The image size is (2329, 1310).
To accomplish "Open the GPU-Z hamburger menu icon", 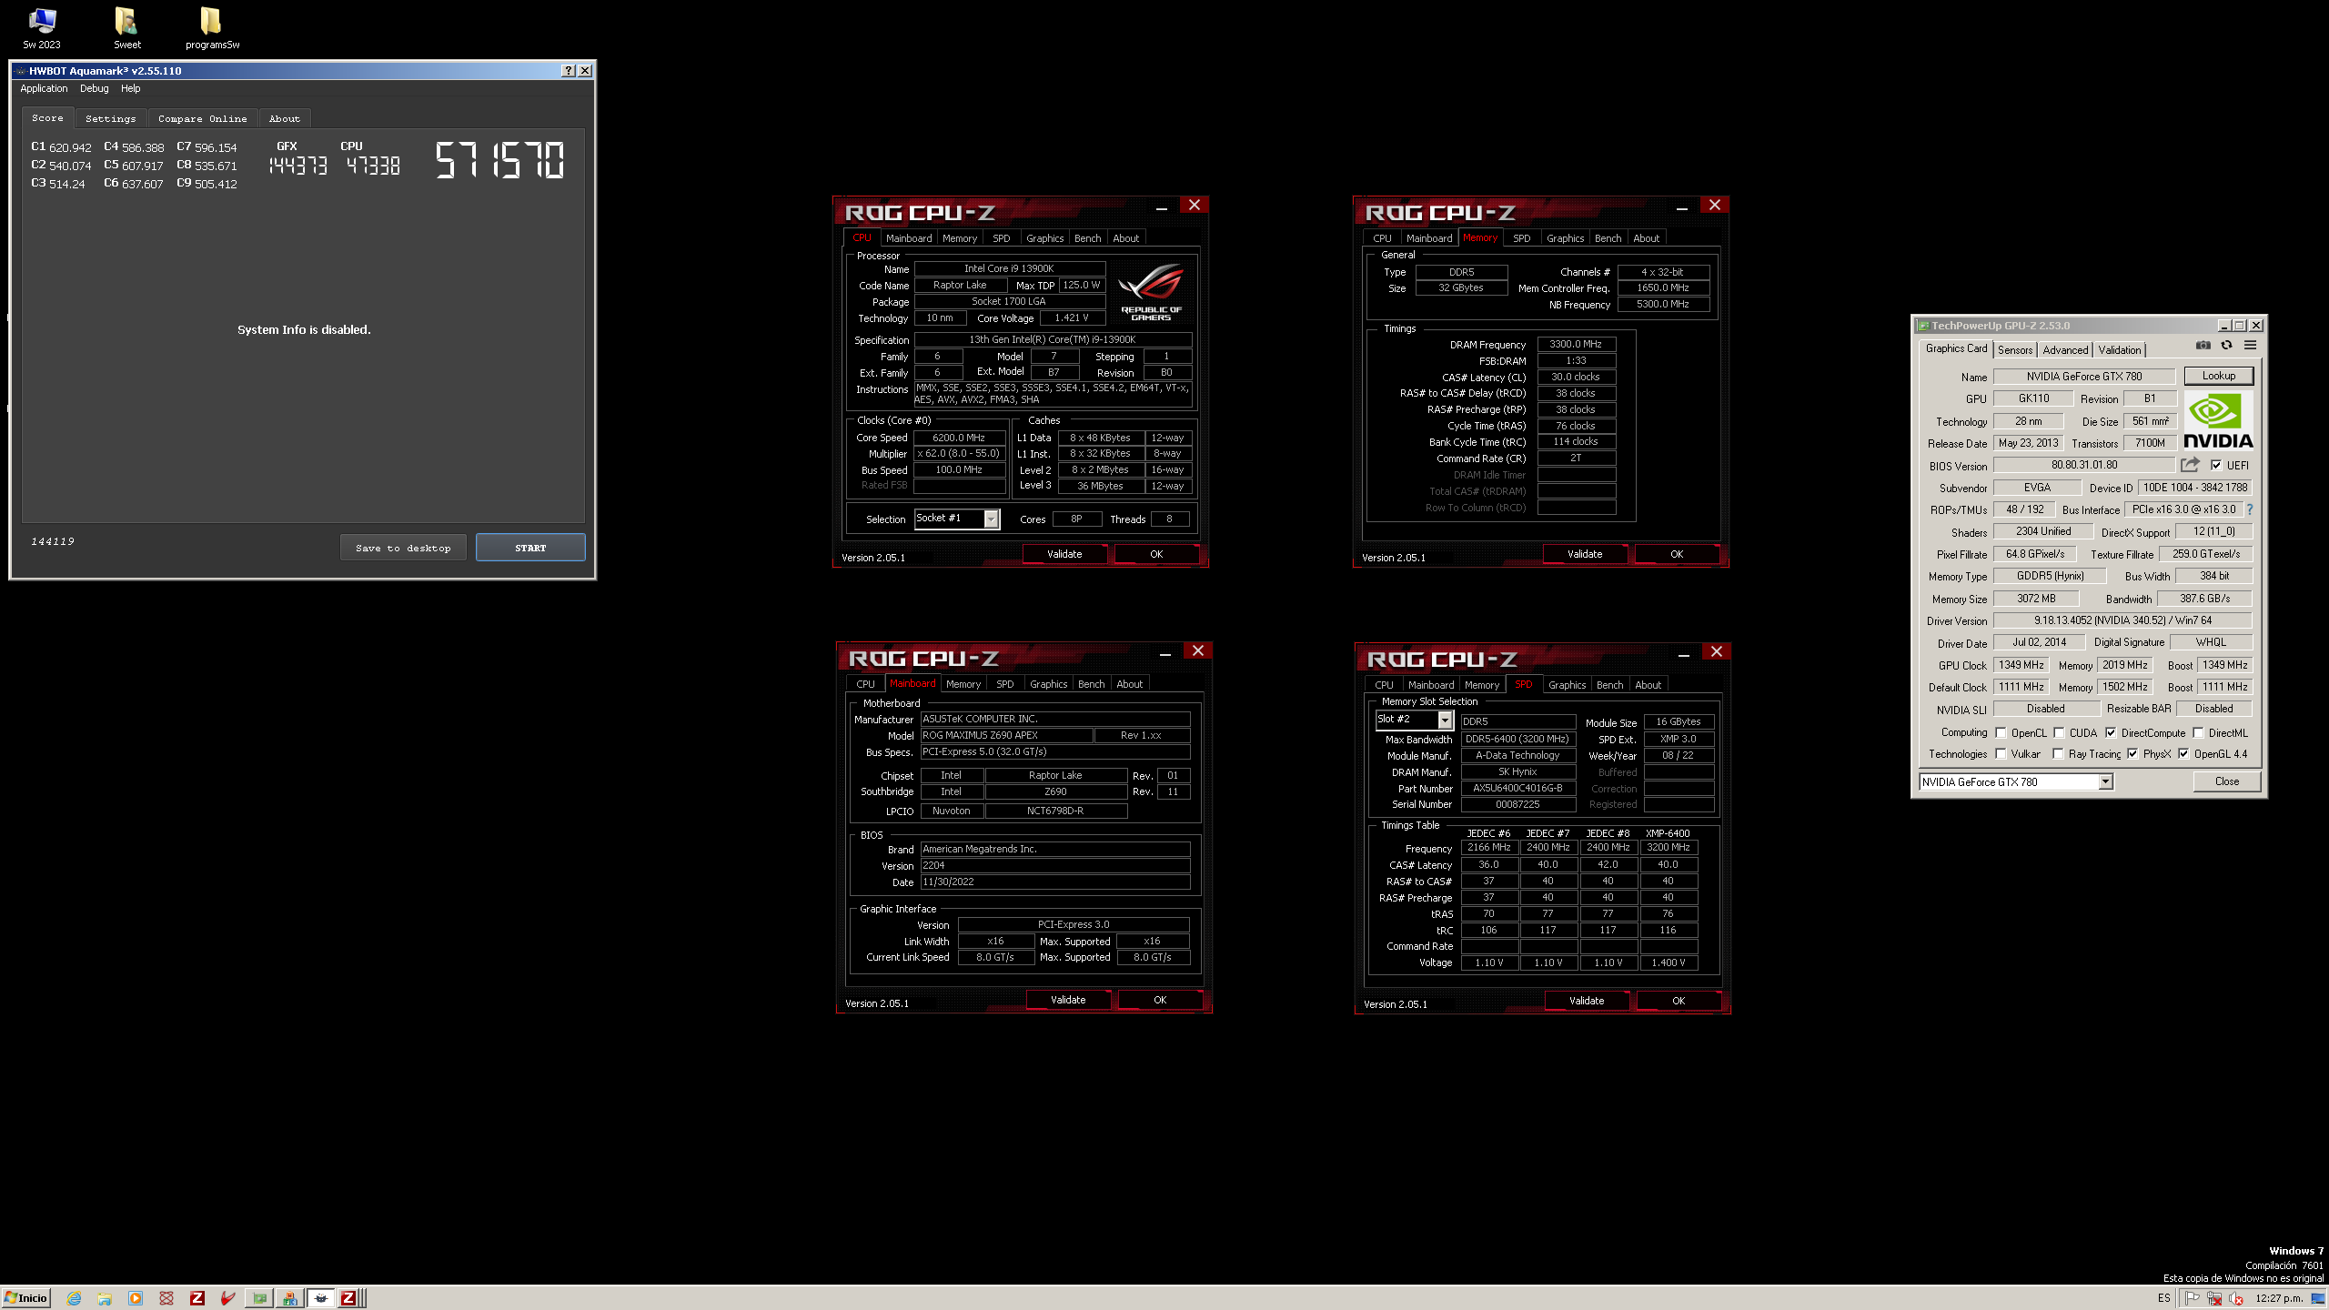I will 2250,346.
